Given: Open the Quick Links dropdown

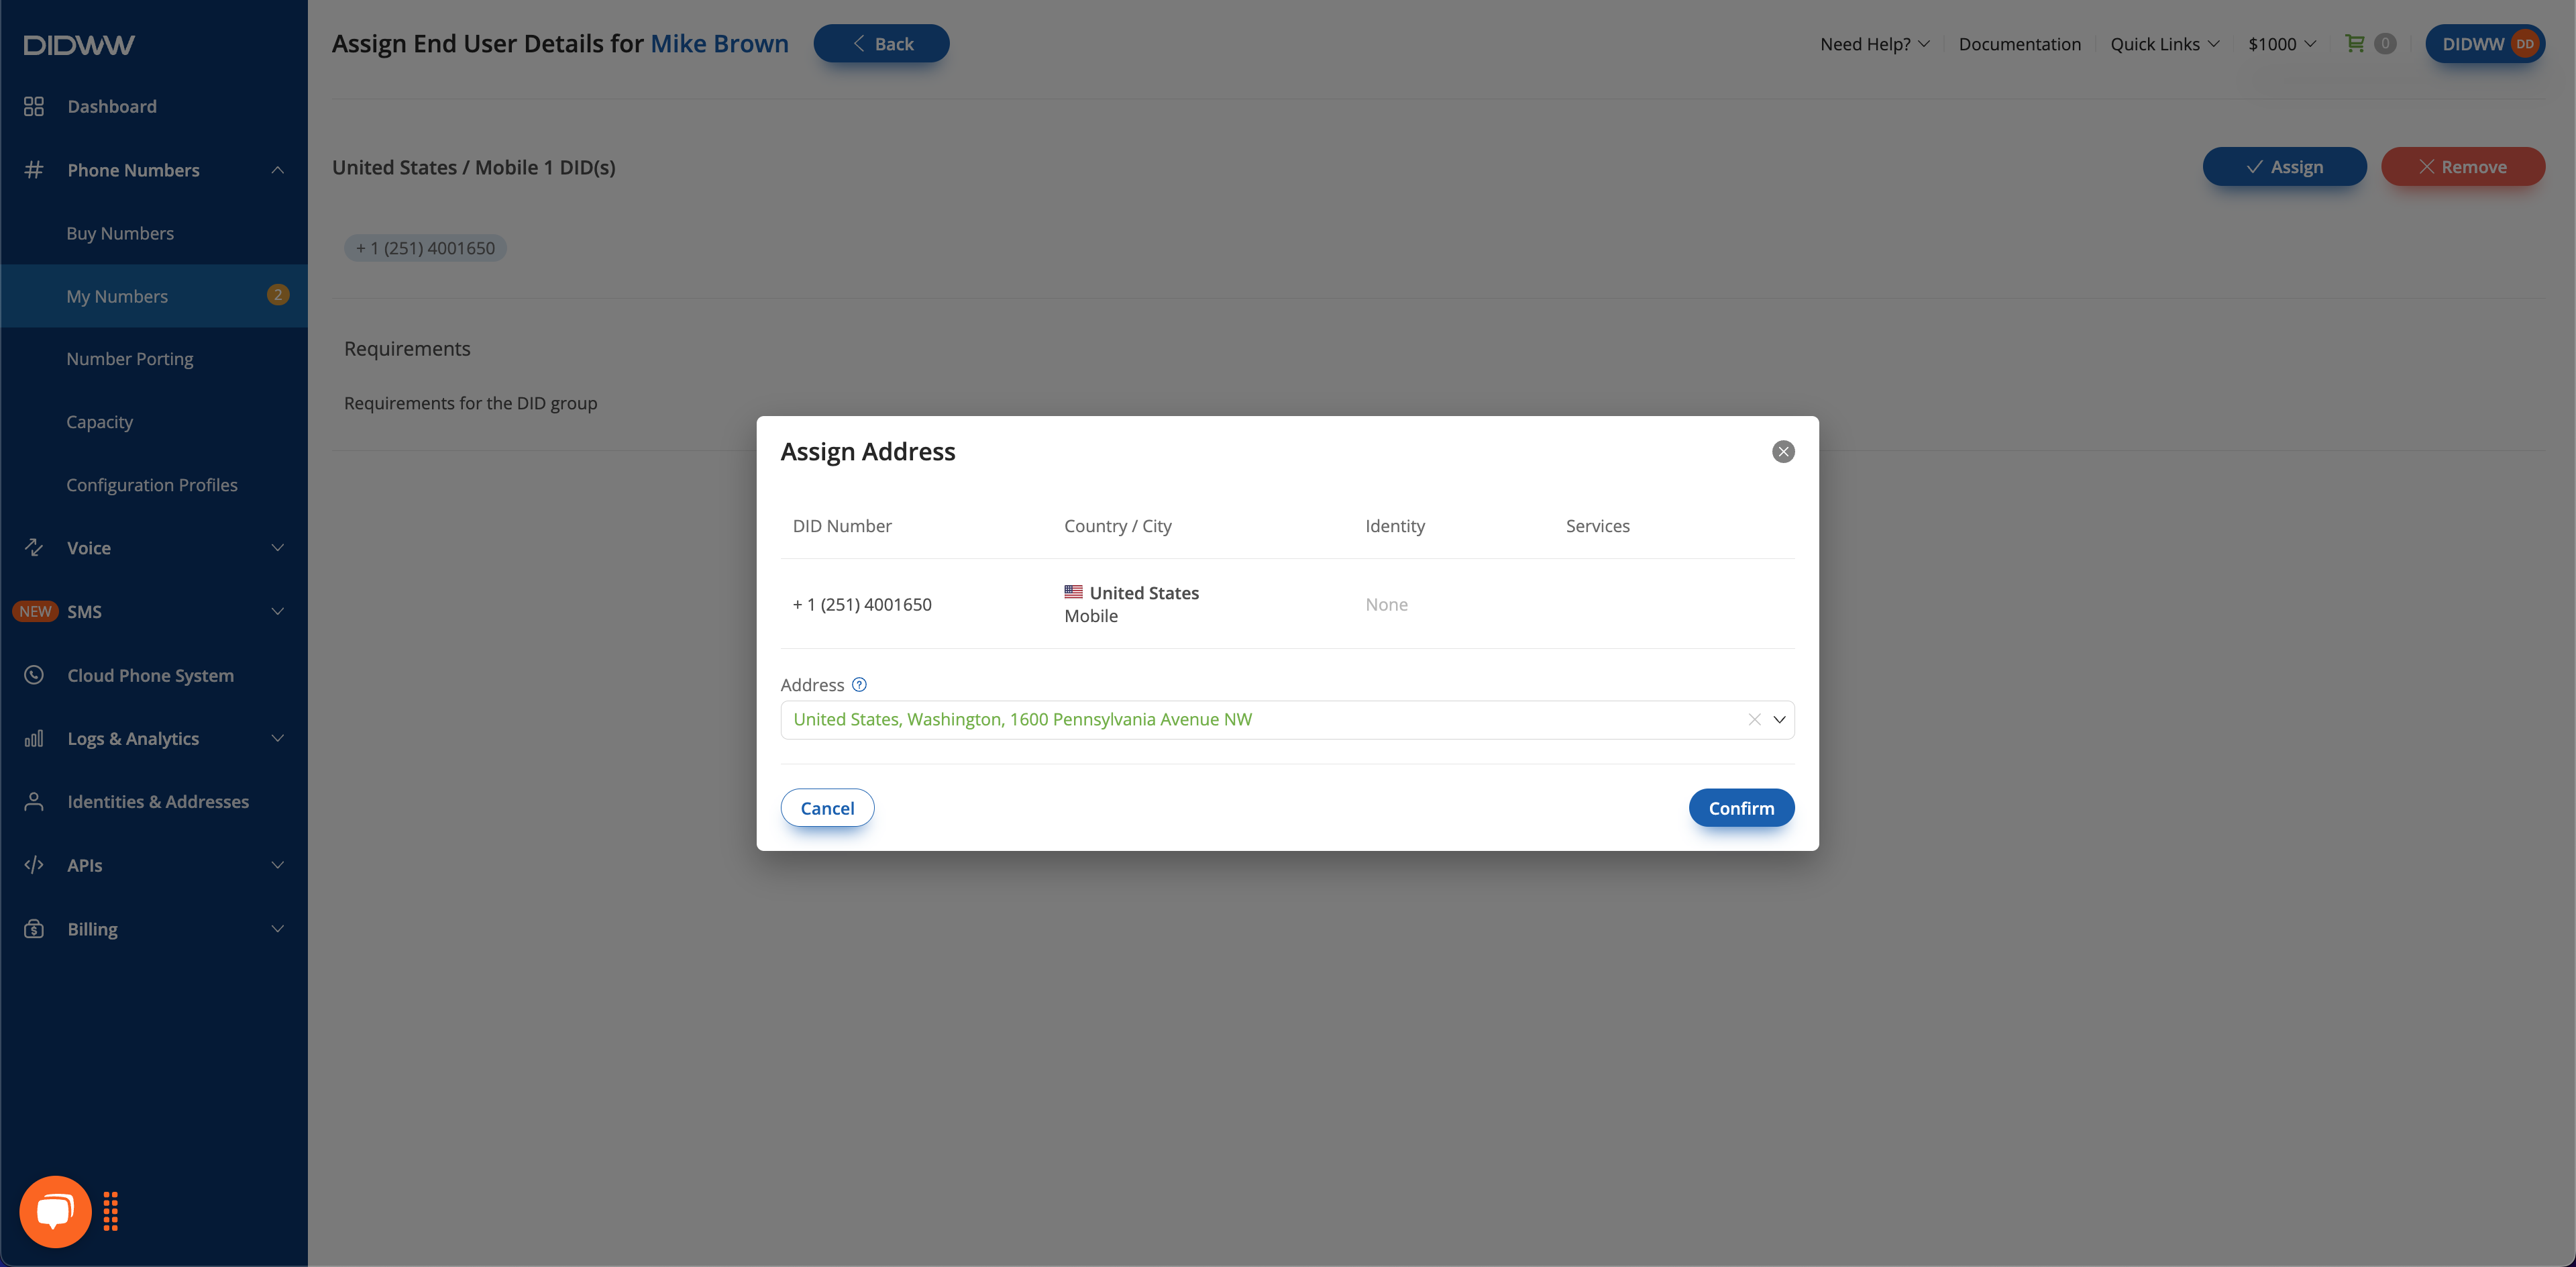Looking at the screenshot, I should [x=2165, y=44].
